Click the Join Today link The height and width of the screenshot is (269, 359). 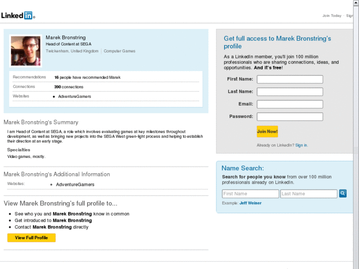[332, 16]
